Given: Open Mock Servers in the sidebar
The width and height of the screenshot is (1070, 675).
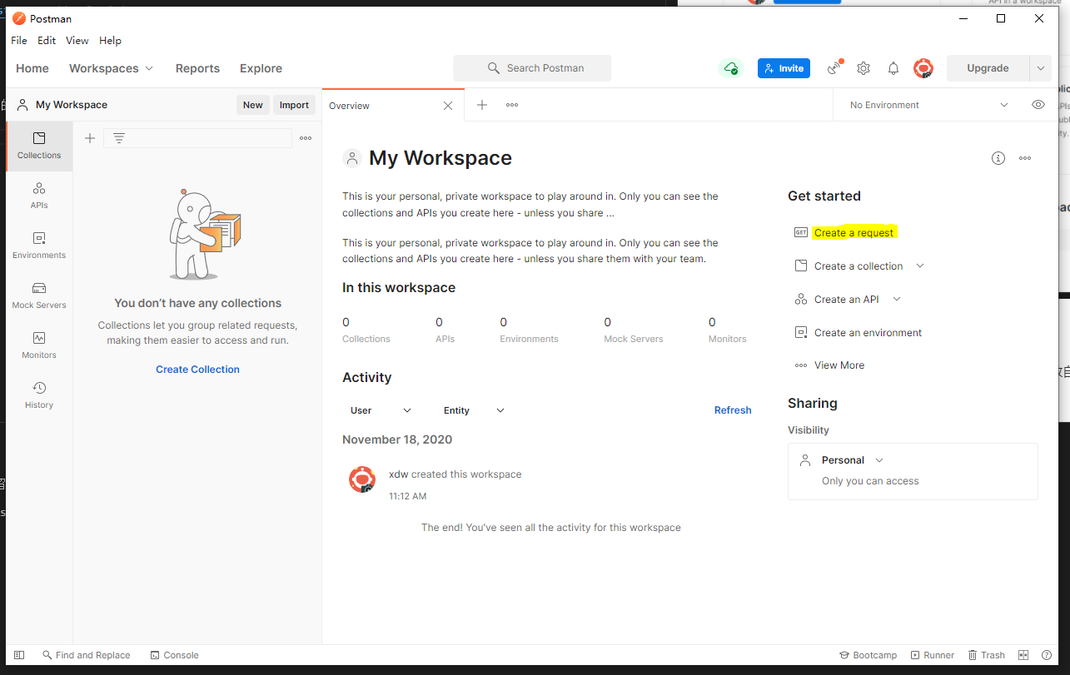Looking at the screenshot, I should tap(39, 295).
